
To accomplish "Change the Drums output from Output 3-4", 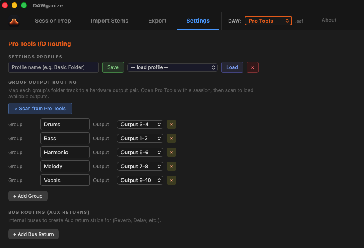I will click(140, 124).
